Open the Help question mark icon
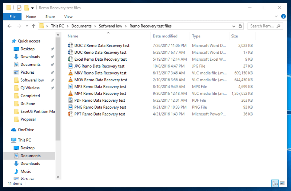 (283, 16)
